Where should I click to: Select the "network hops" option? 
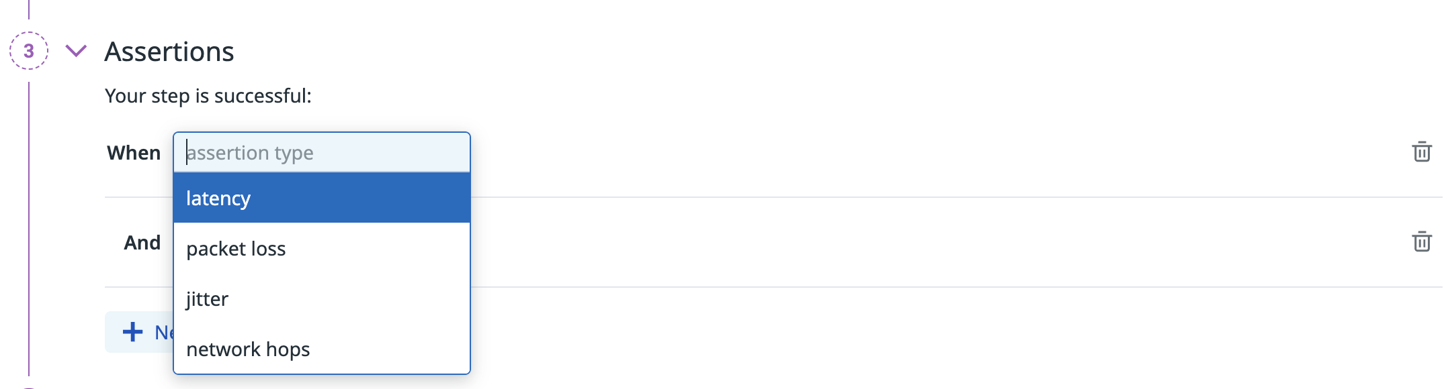(321, 349)
